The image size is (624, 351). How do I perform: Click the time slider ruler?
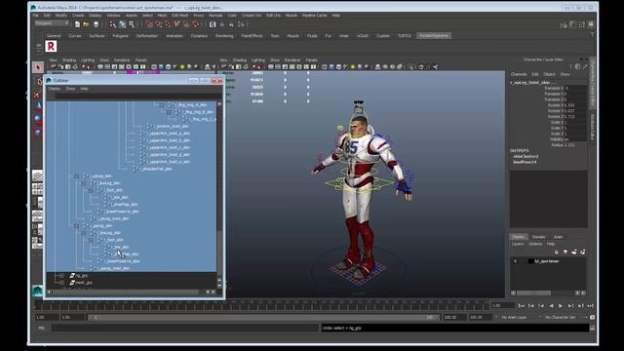click(262, 305)
